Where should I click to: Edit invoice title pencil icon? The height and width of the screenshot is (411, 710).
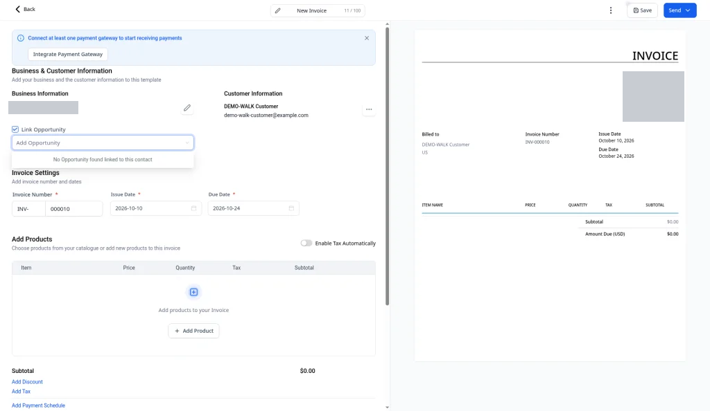[x=277, y=10]
